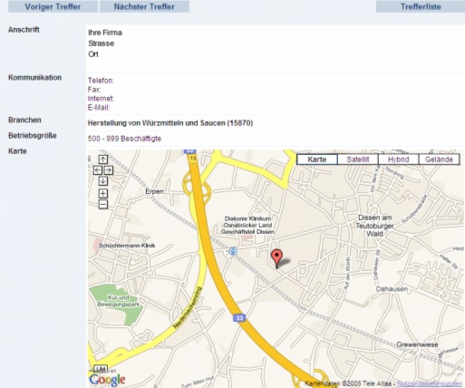This screenshot has height=388, width=465.
Task: Click 'Schüchtermann-Klinik' map label
Action: point(127,246)
